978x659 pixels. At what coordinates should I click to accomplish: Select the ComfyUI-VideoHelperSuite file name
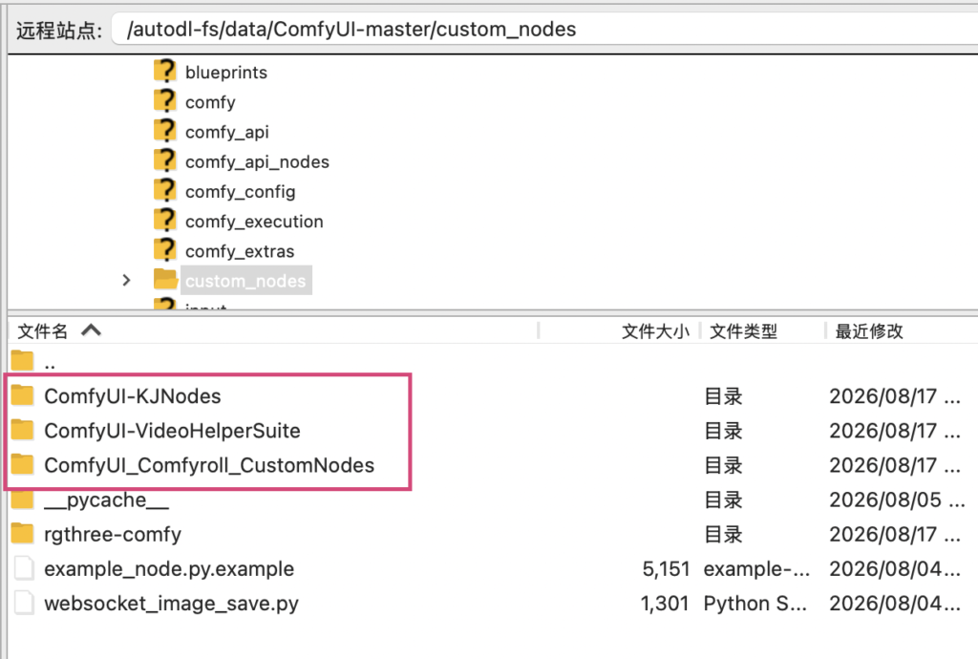[x=172, y=430]
